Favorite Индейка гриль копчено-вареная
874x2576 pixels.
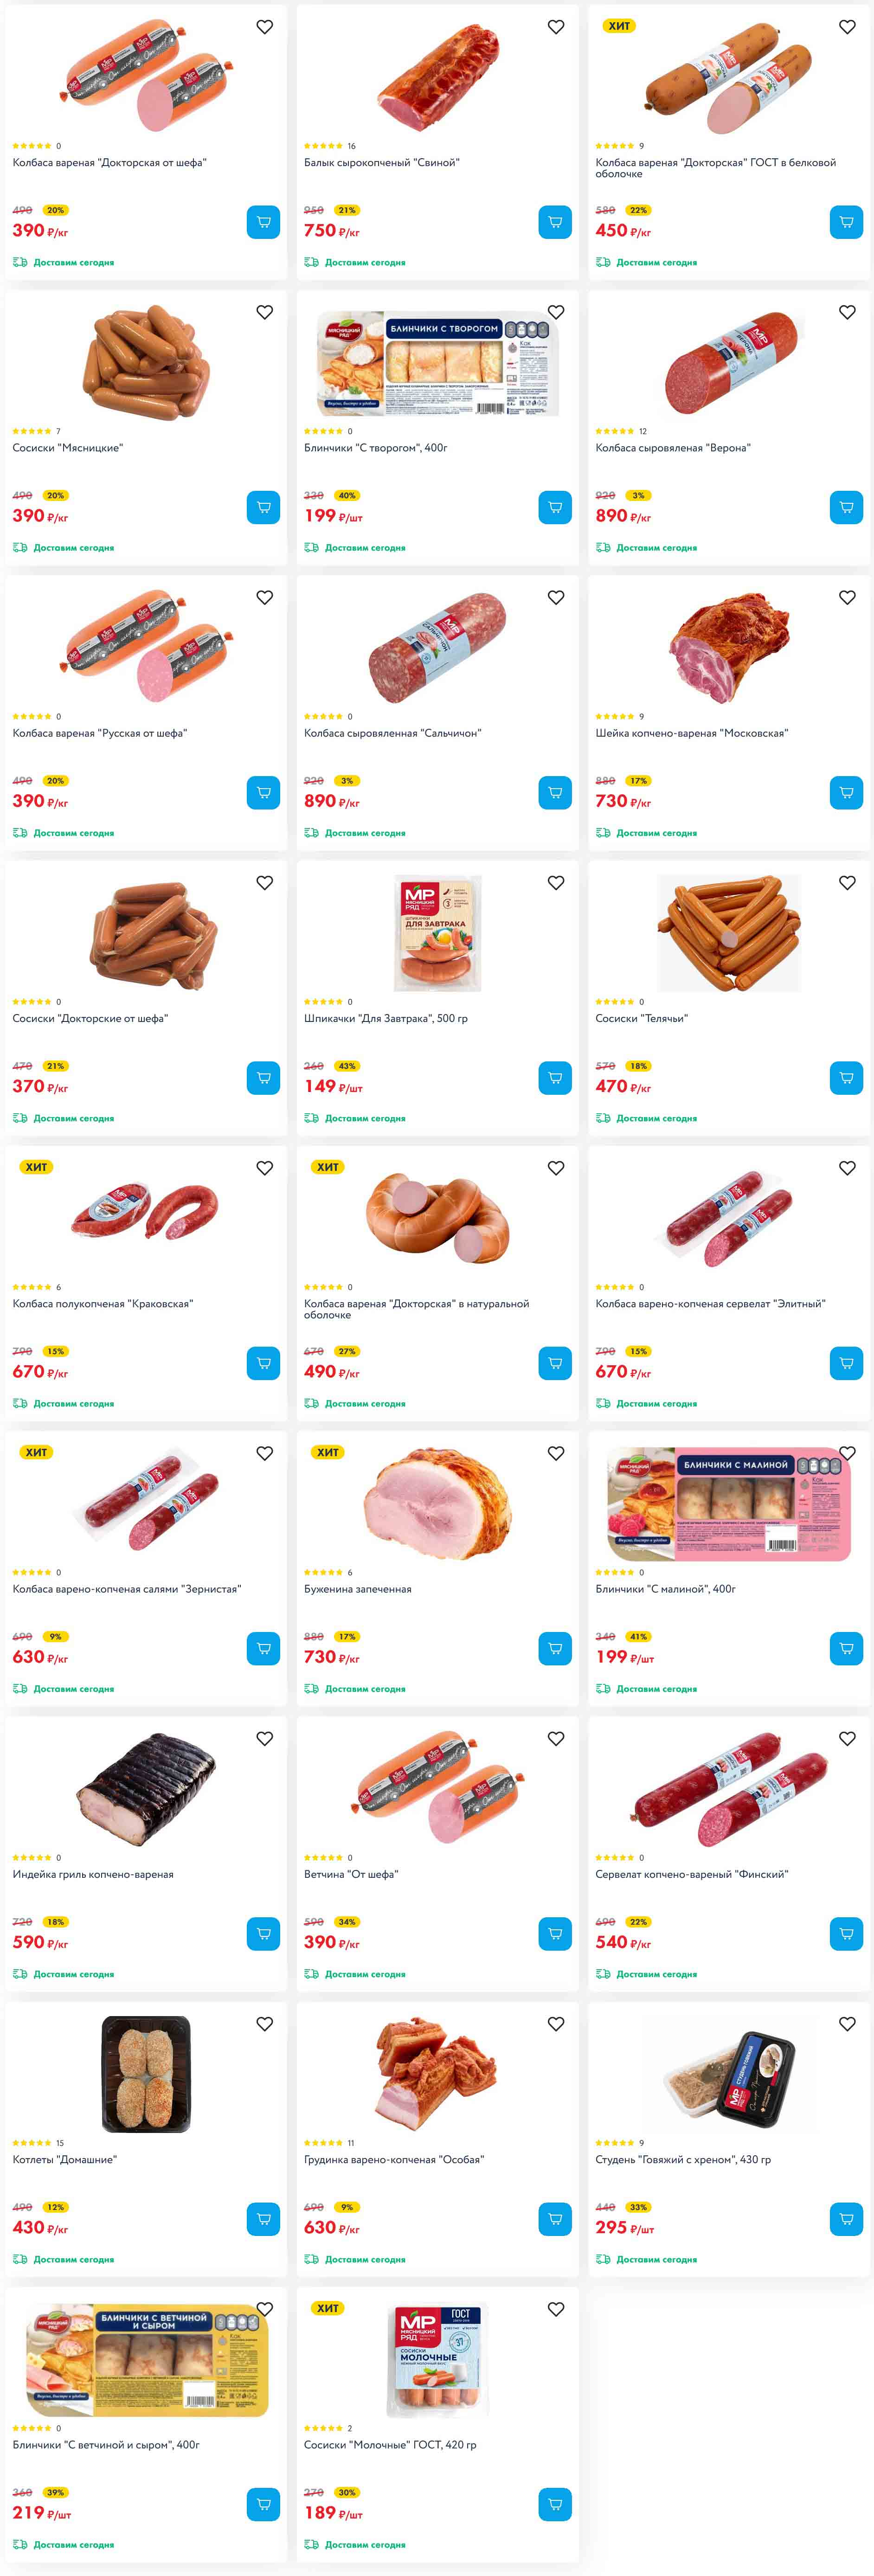[265, 1738]
